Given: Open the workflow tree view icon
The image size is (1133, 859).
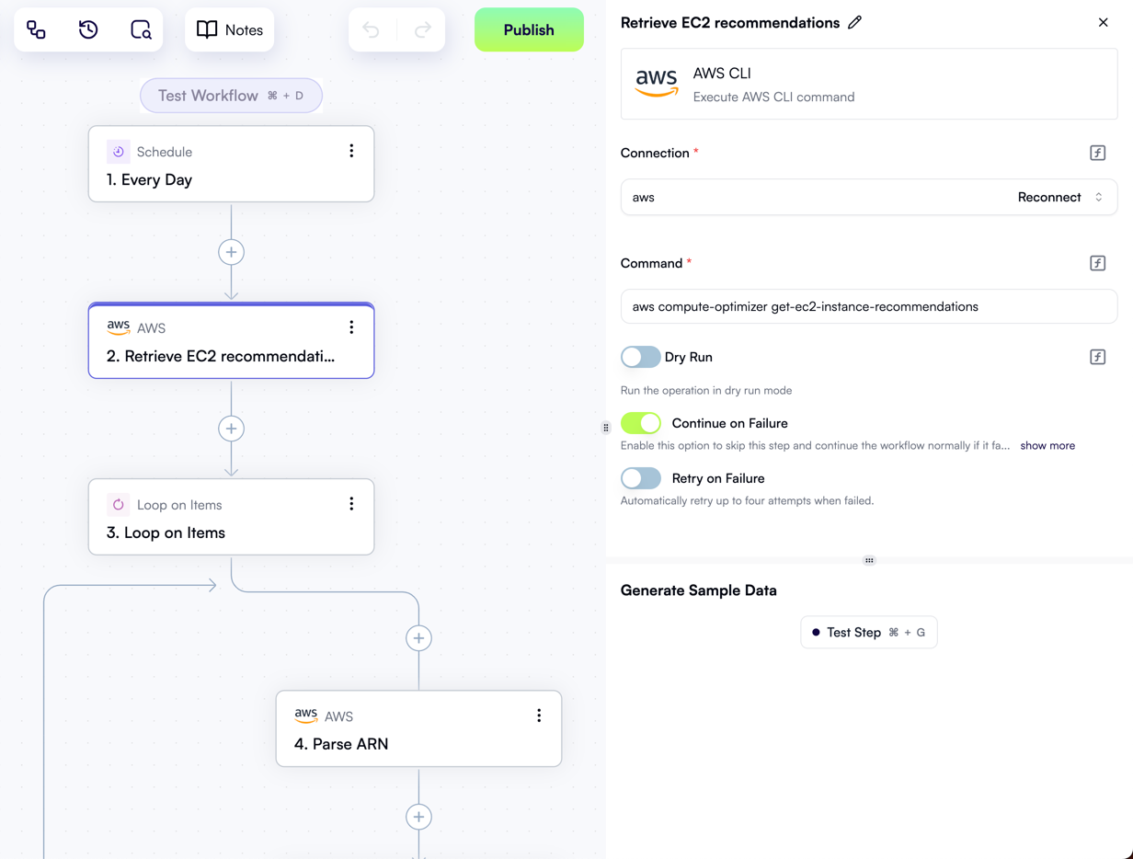Looking at the screenshot, I should pos(36,30).
